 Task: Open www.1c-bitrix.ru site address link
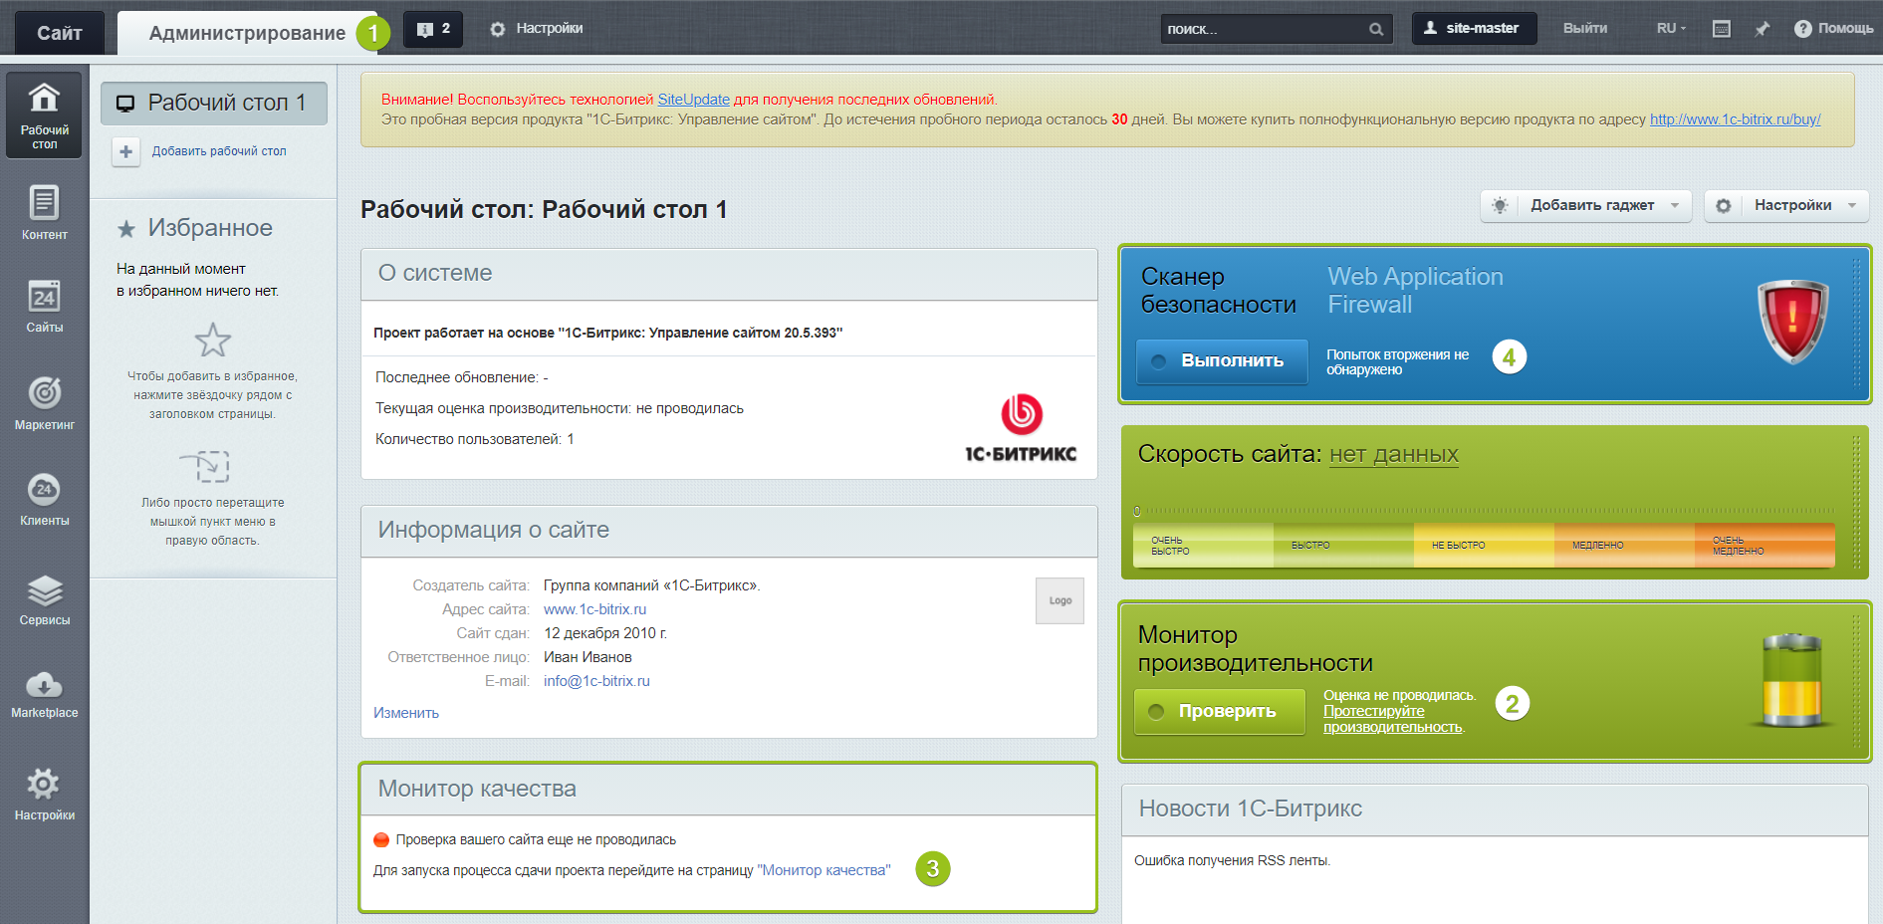(x=594, y=609)
